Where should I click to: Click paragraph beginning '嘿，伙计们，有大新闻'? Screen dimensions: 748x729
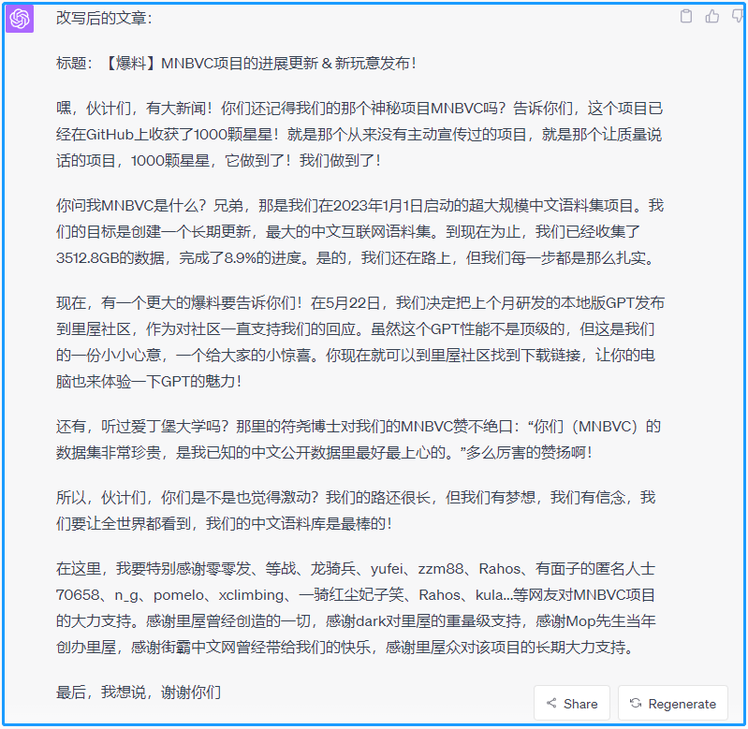tap(359, 135)
